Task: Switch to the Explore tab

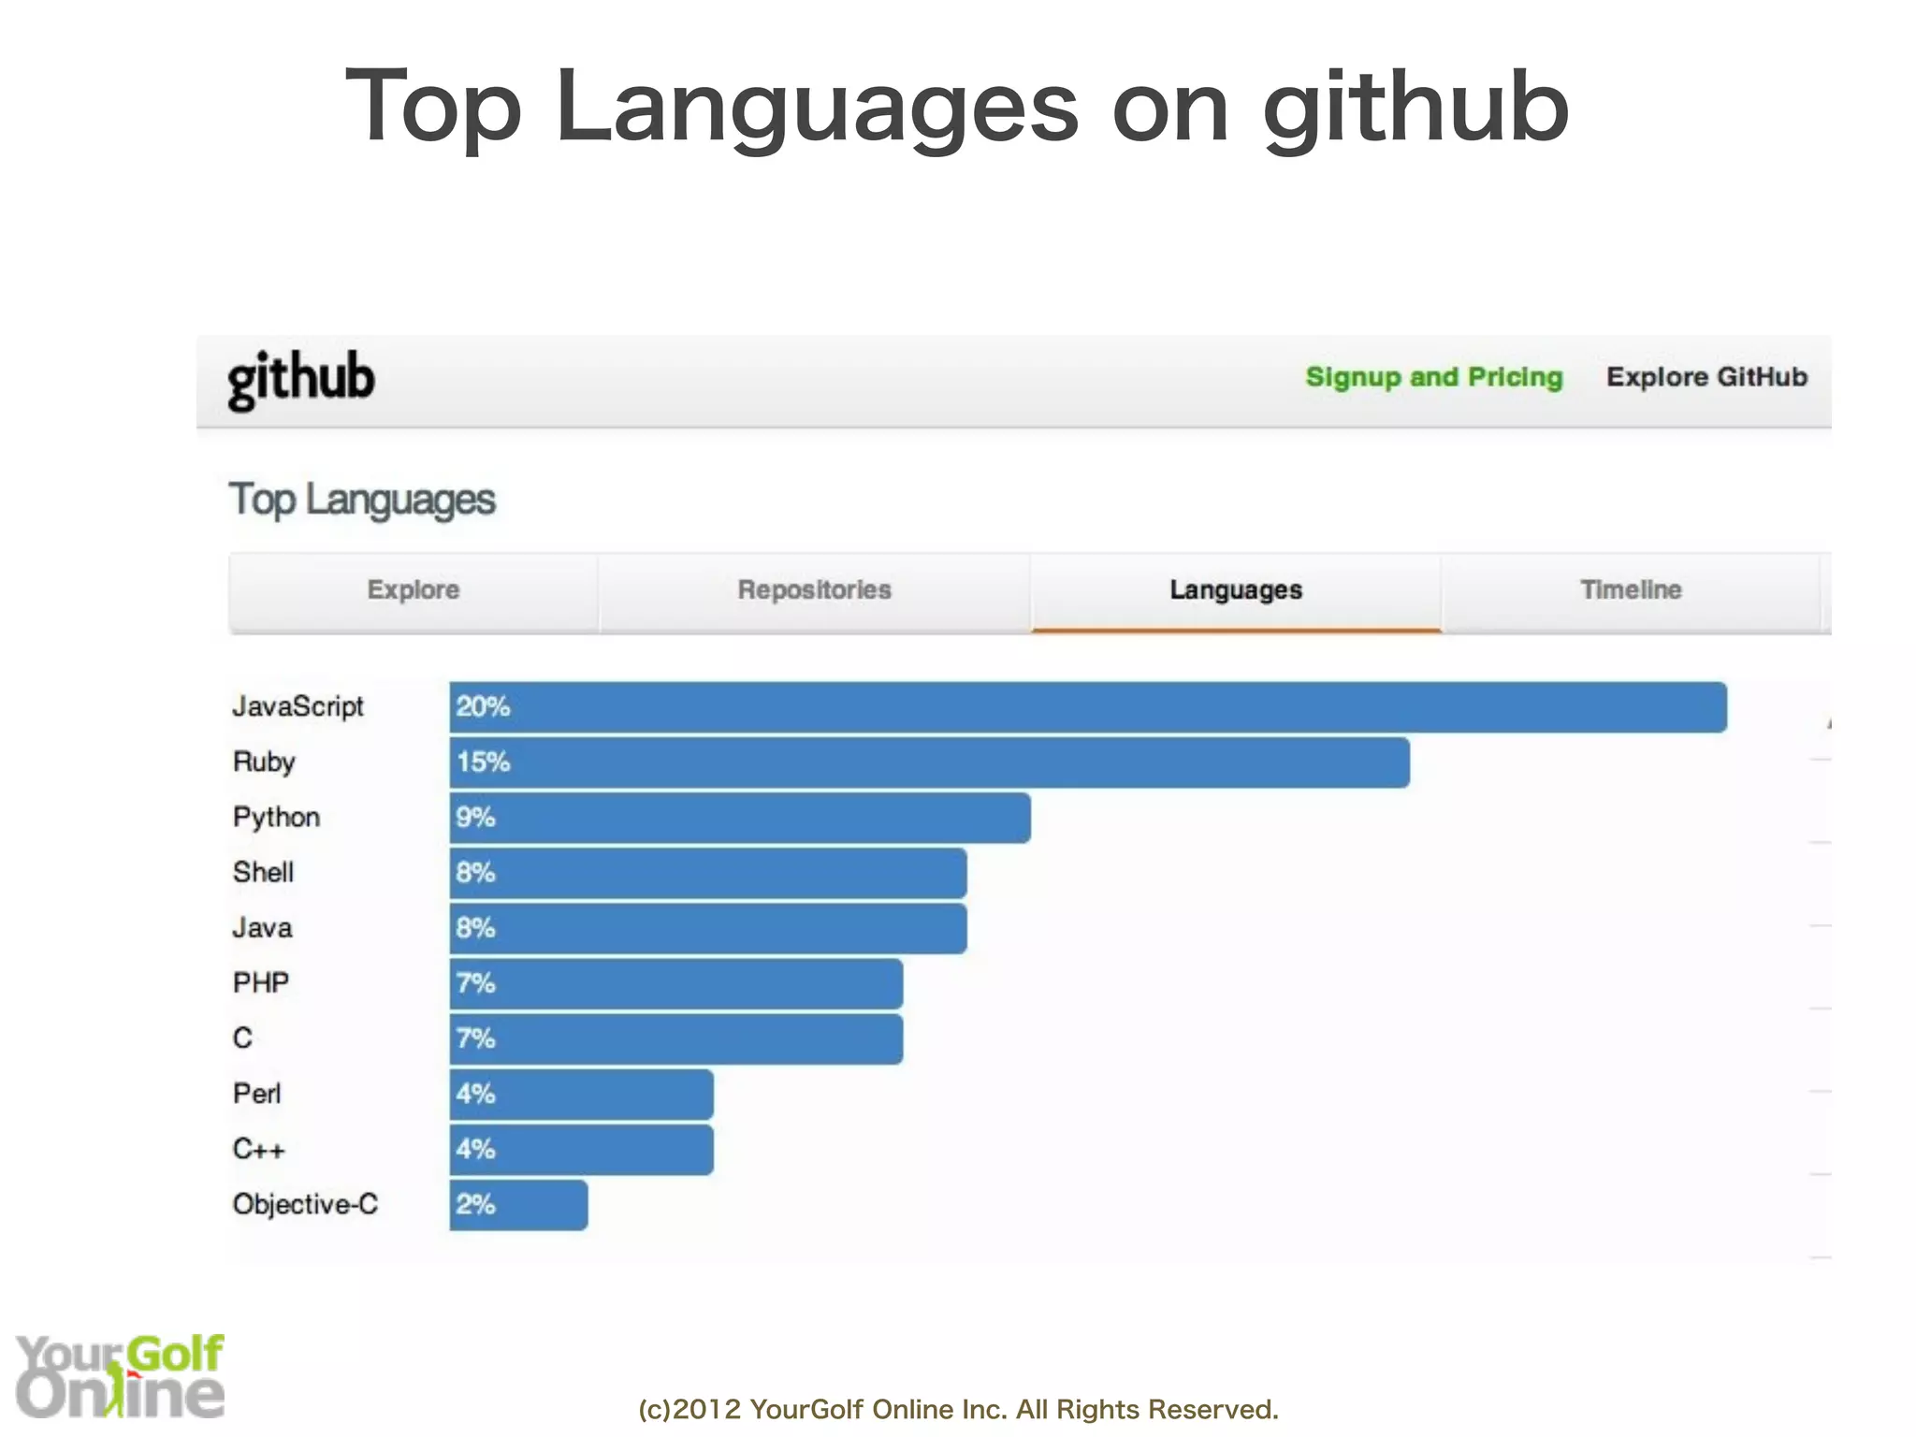Action: [x=414, y=591]
